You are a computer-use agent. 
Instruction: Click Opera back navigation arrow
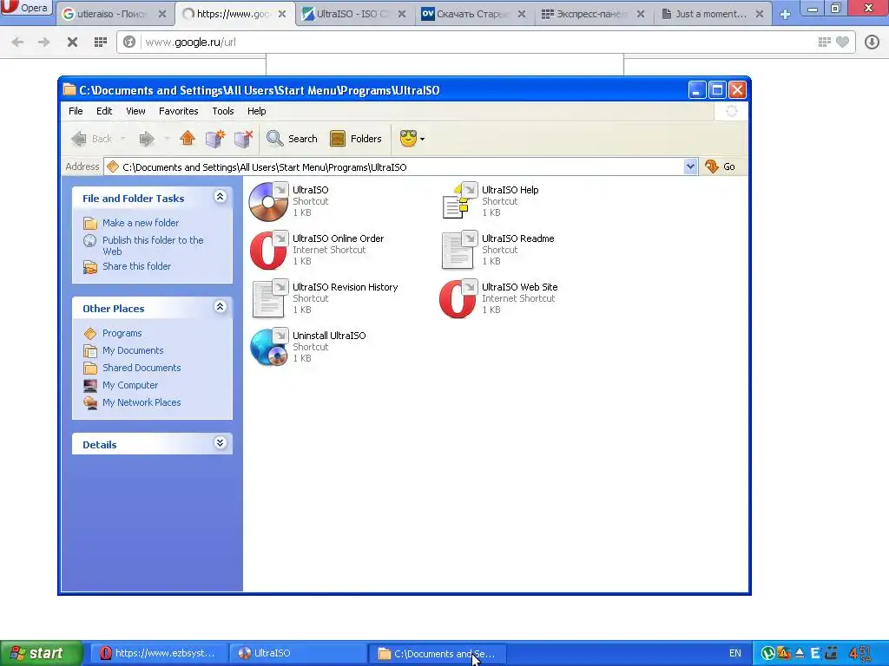point(17,42)
